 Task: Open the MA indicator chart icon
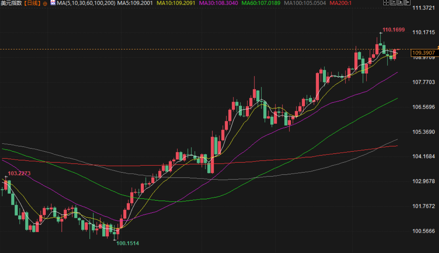coord(53,2)
